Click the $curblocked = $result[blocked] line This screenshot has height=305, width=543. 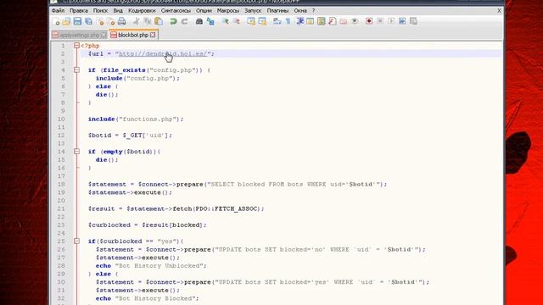(x=147, y=225)
